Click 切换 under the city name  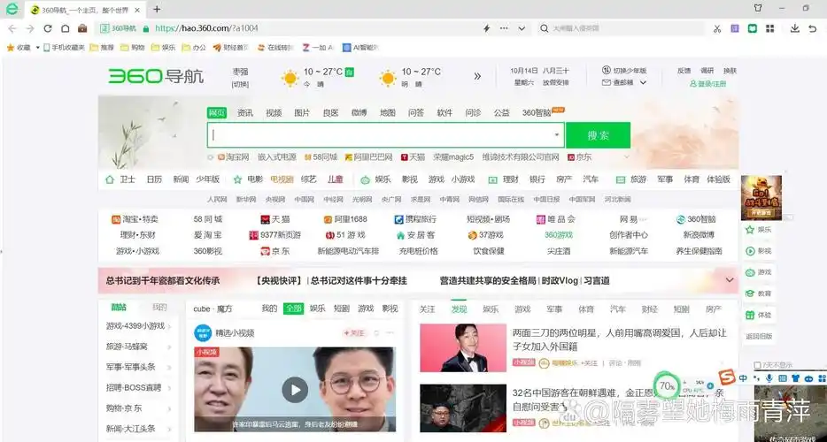240,84
